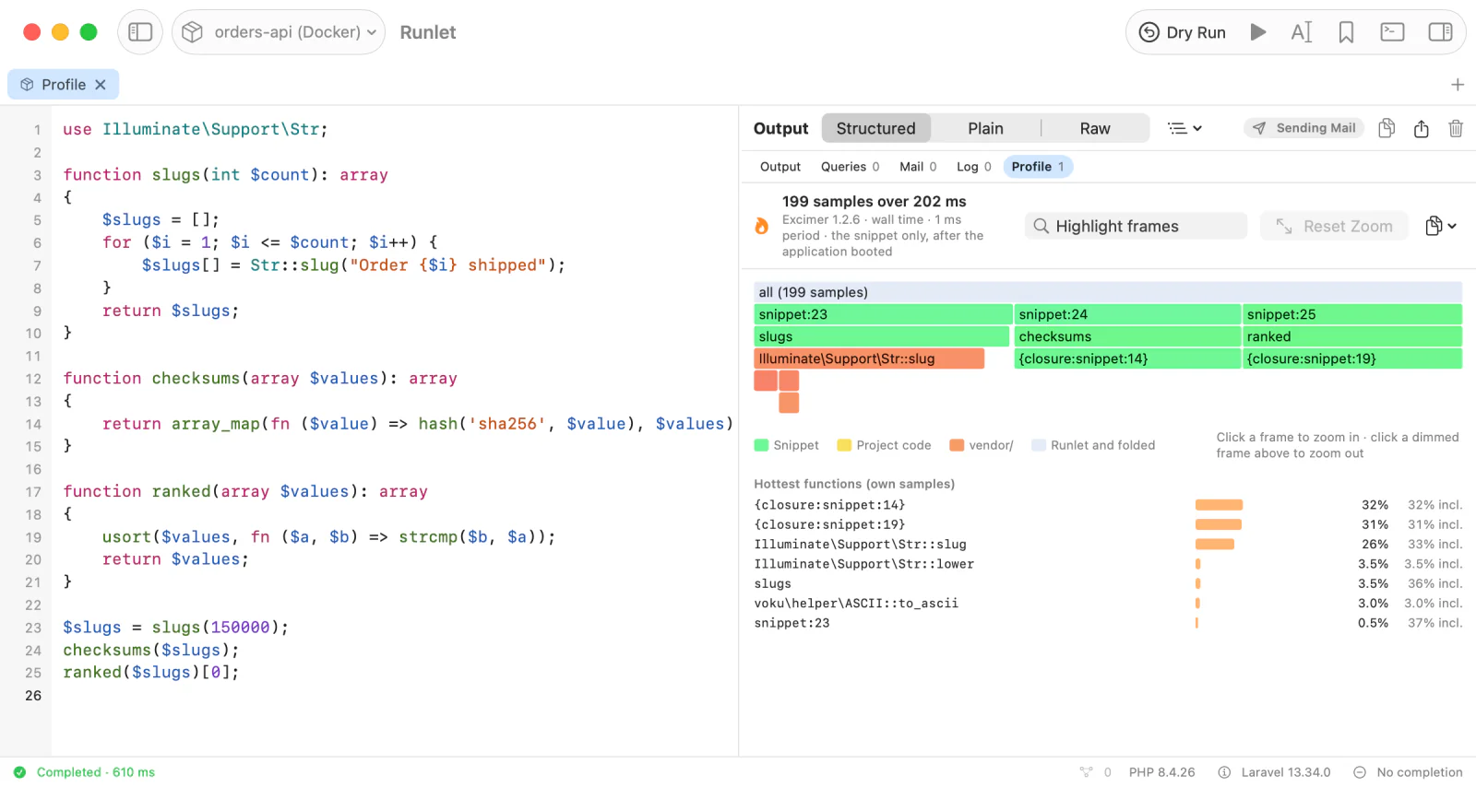Switch output to Plain view
This screenshot has width=1476, height=787.
[x=985, y=128]
